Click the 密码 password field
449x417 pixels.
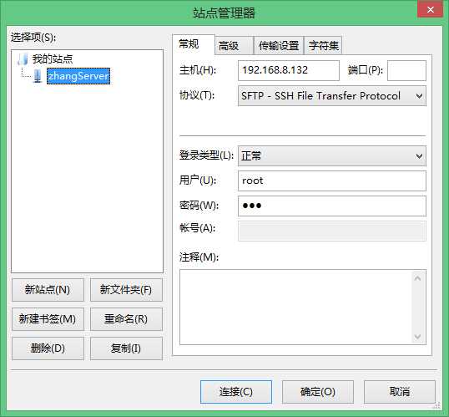(332, 206)
